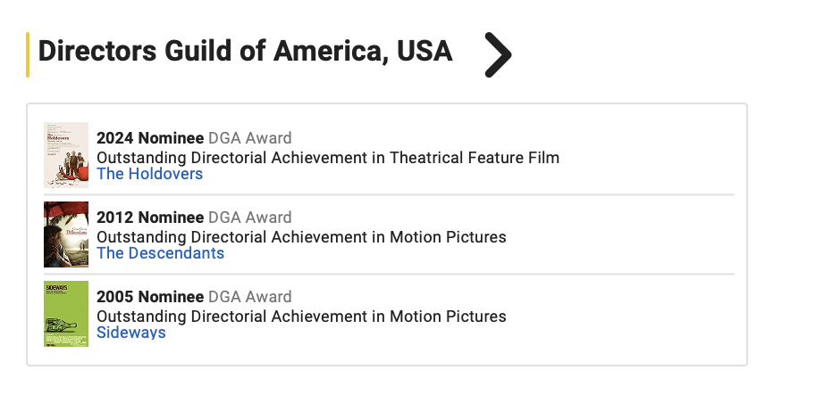This screenshot has width=824, height=403.
Task: Go to the Sideways film link
Action: [x=130, y=333]
